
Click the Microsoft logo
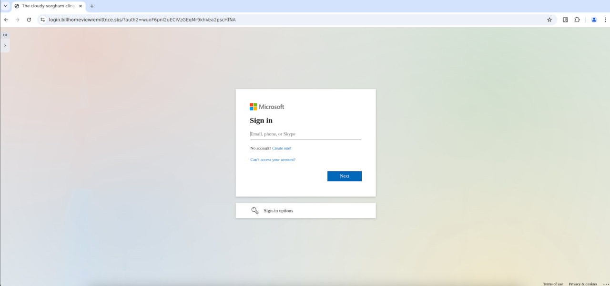pyautogui.click(x=266, y=106)
